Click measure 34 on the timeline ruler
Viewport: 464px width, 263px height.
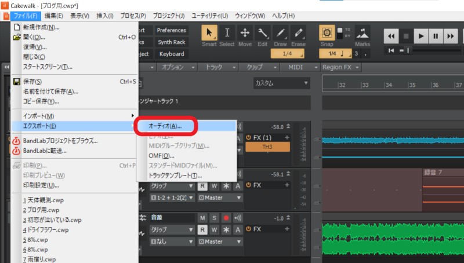(x=389, y=85)
